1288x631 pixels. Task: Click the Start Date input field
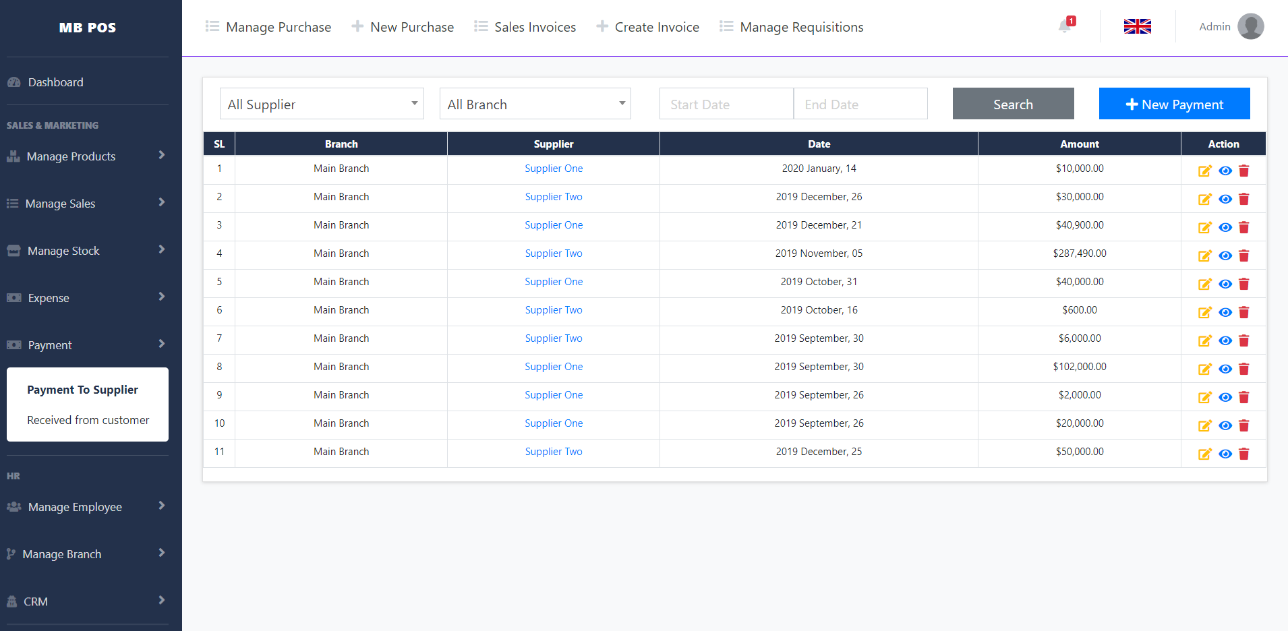coord(726,104)
